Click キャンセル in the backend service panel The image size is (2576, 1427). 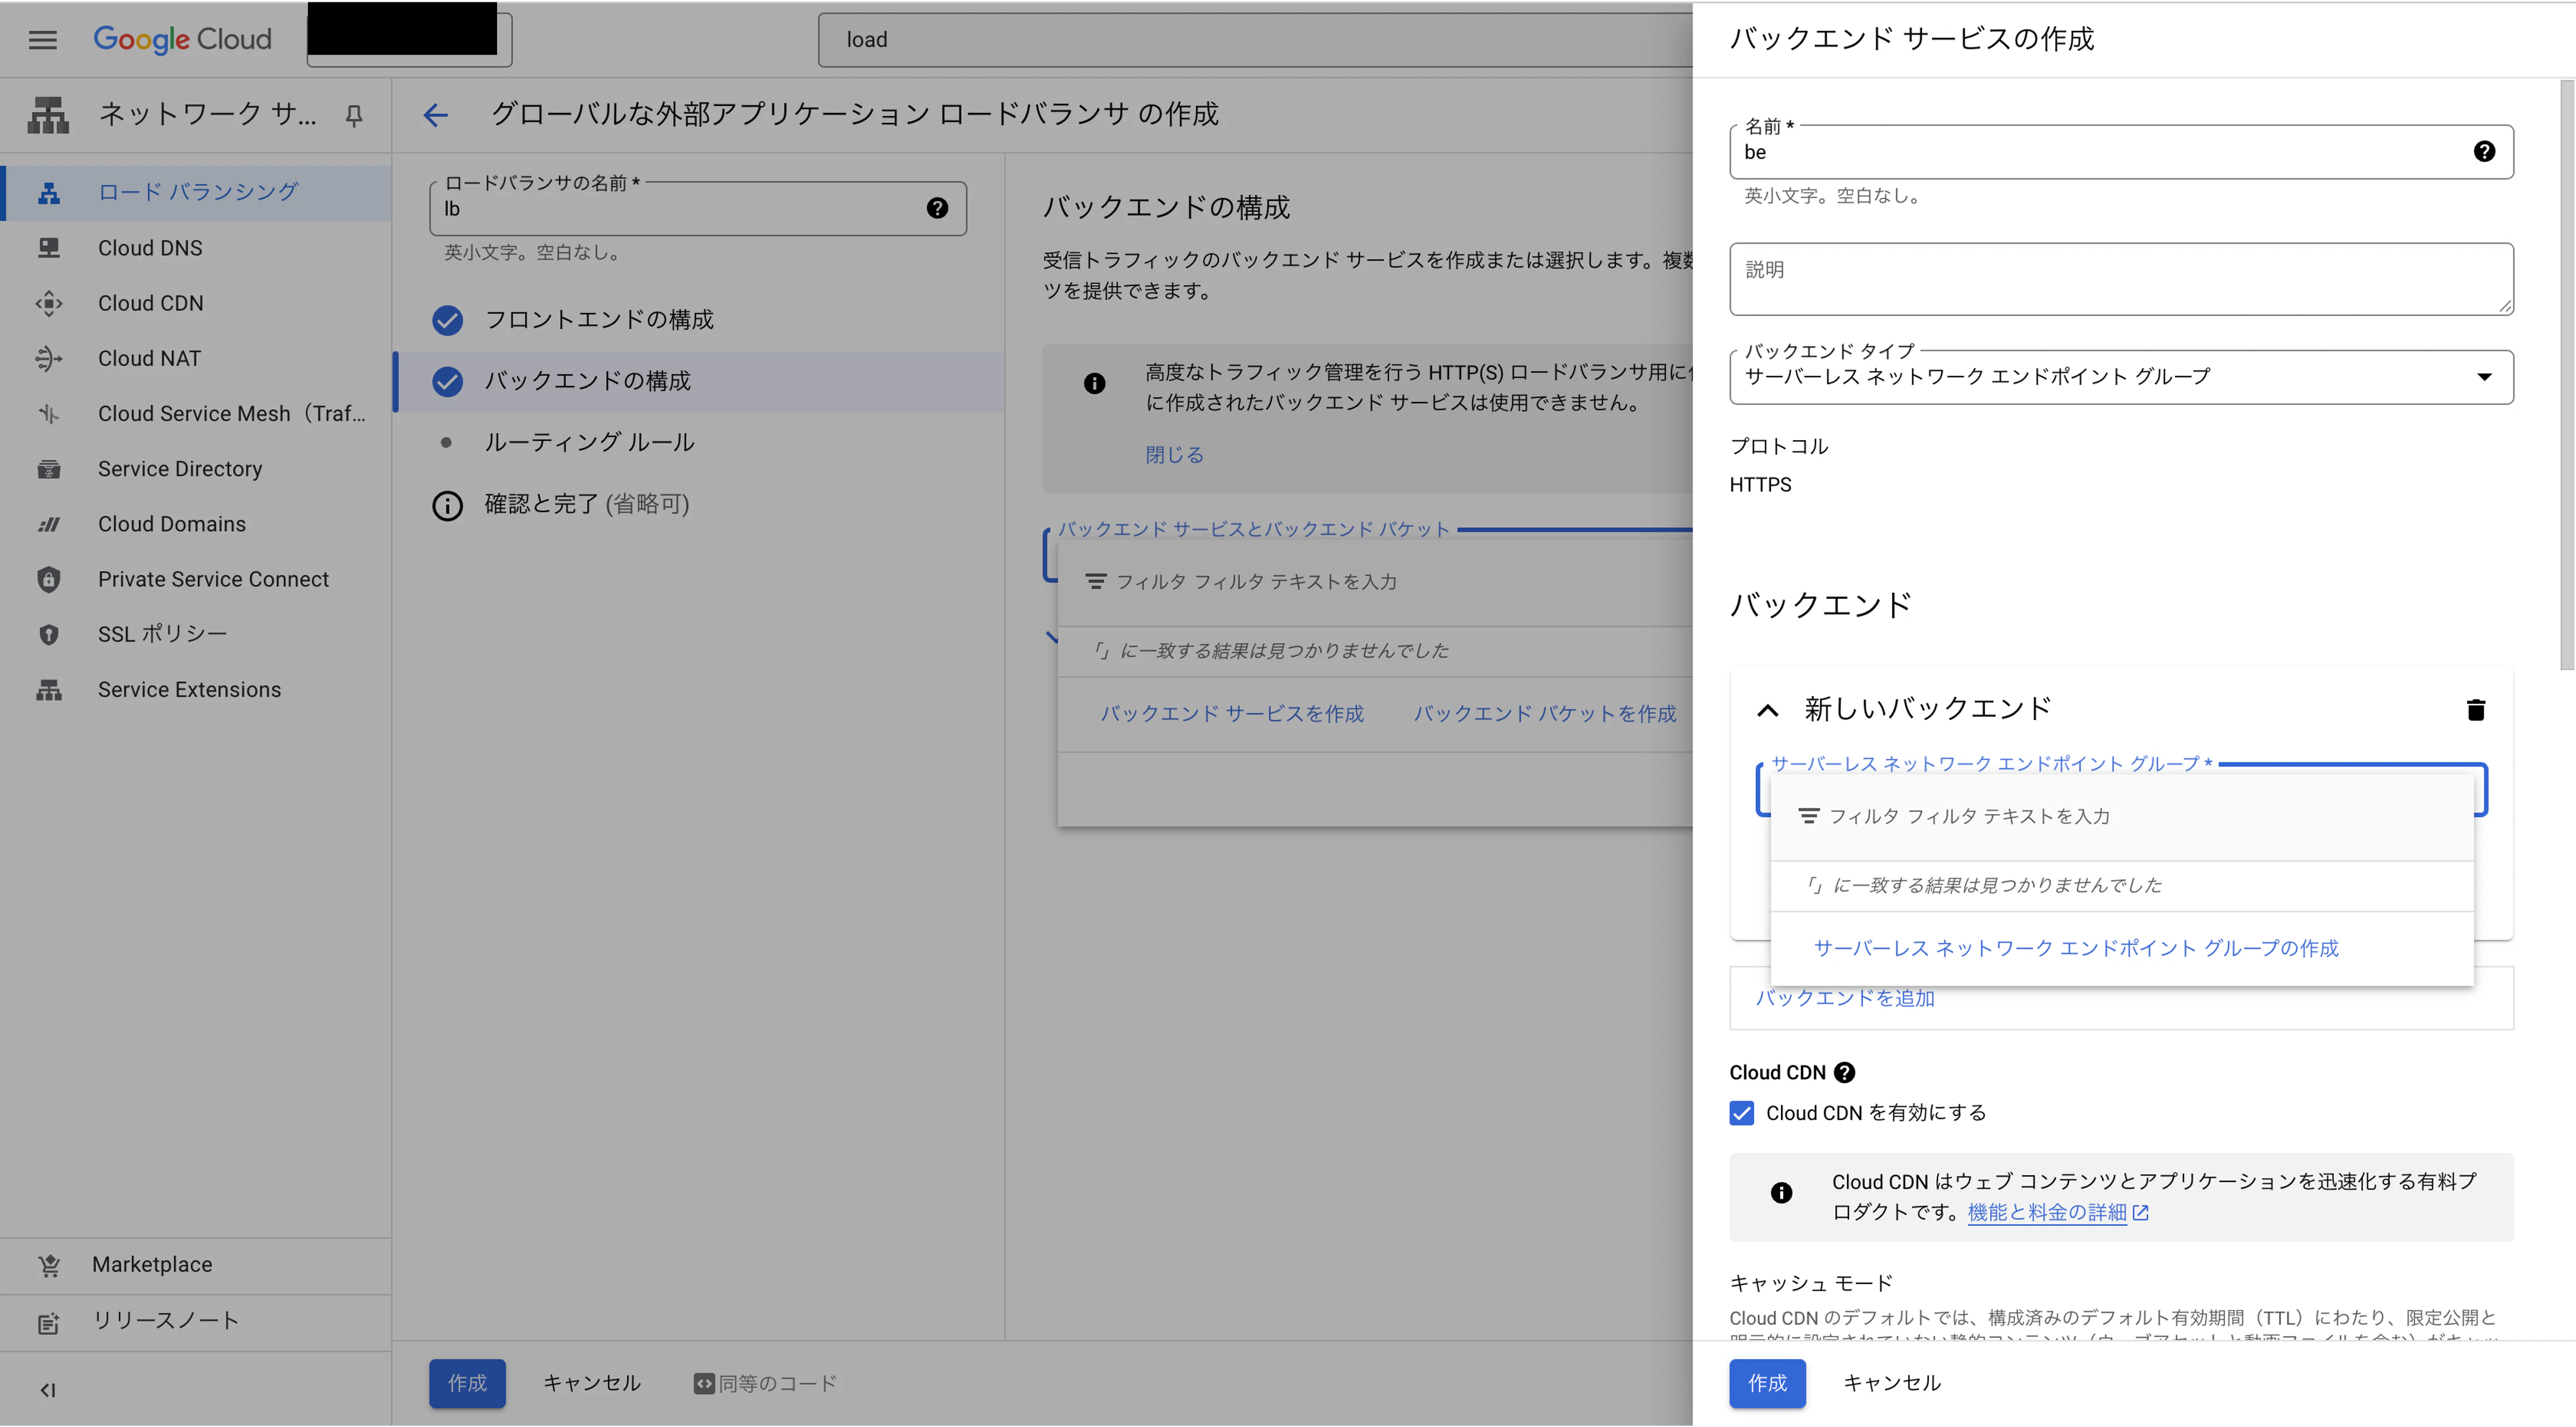(1892, 1383)
